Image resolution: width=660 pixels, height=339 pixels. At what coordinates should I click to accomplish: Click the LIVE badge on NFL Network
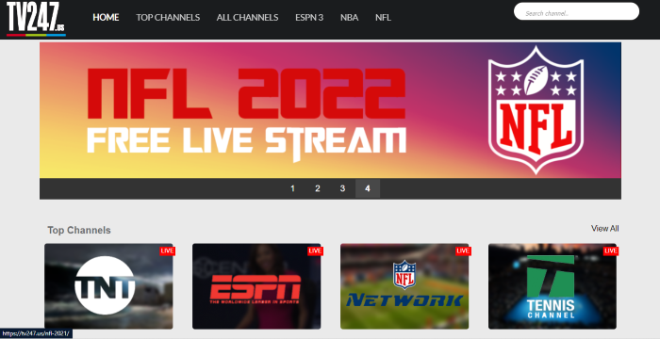463,250
